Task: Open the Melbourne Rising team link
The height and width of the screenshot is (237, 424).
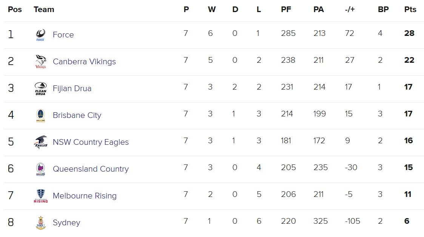Action: 85,195
